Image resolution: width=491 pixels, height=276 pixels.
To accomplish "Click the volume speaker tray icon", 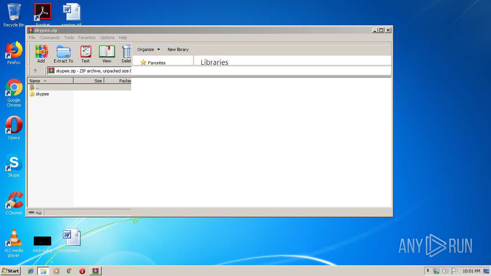I will (x=445, y=271).
